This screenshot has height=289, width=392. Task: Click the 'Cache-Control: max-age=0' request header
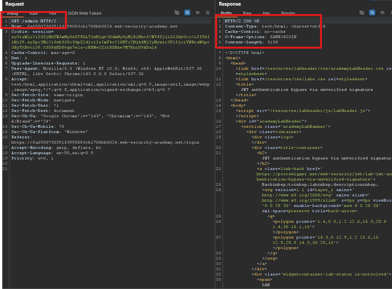[43, 53]
